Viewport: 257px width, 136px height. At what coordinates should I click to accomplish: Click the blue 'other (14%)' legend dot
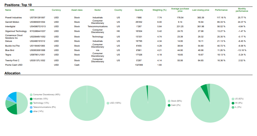tap(31, 111)
